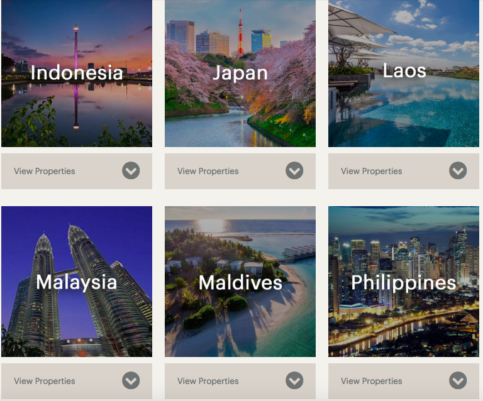This screenshot has height=401, width=483.
Task: Expand View Properties bar for Laos
Action: coord(404,171)
